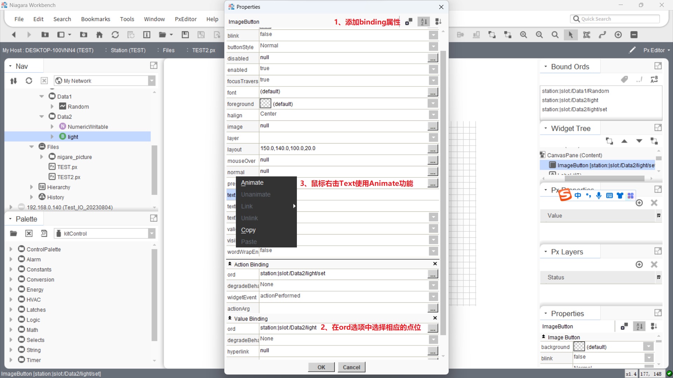Click the add binding icon in Properties dialog

click(x=409, y=22)
